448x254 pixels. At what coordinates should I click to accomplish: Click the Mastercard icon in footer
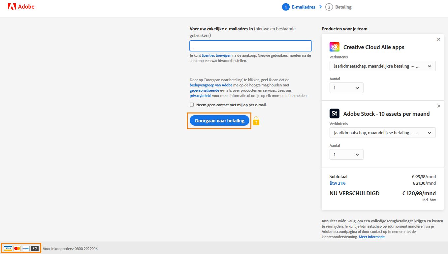pyautogui.click(x=17, y=248)
